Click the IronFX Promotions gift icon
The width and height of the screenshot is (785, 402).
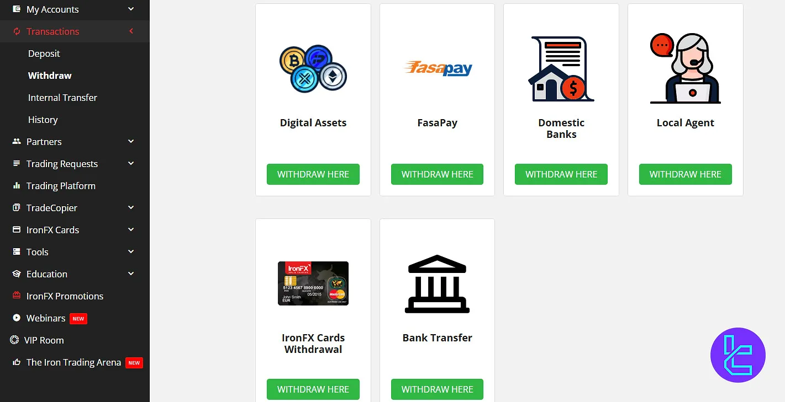point(17,296)
